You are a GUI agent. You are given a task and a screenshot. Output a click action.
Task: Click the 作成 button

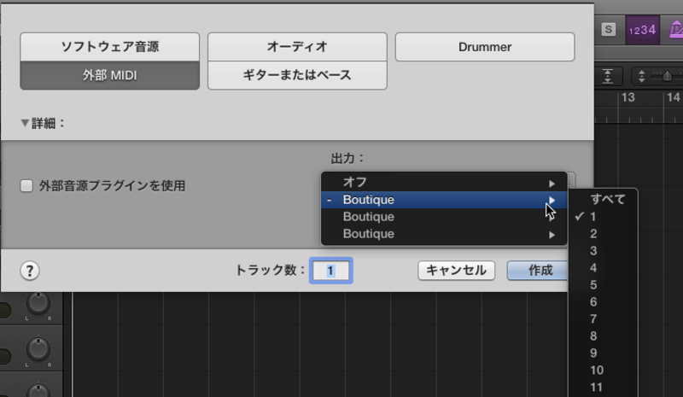[x=540, y=271]
